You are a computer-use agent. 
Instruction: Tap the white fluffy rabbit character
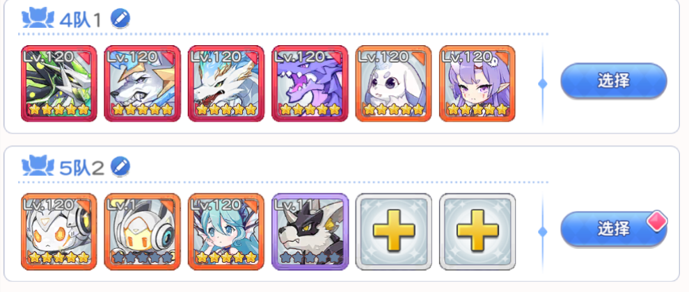[x=393, y=83]
